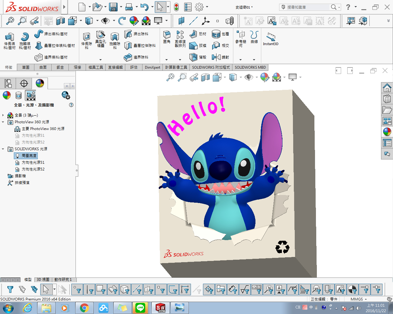This screenshot has width=393, height=314.
Task: Open the MMGS unit system menu
Action: 359,299
